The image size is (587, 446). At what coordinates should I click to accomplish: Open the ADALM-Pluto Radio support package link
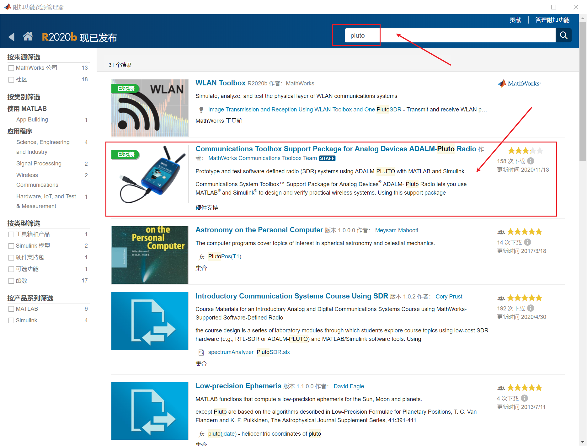point(336,149)
